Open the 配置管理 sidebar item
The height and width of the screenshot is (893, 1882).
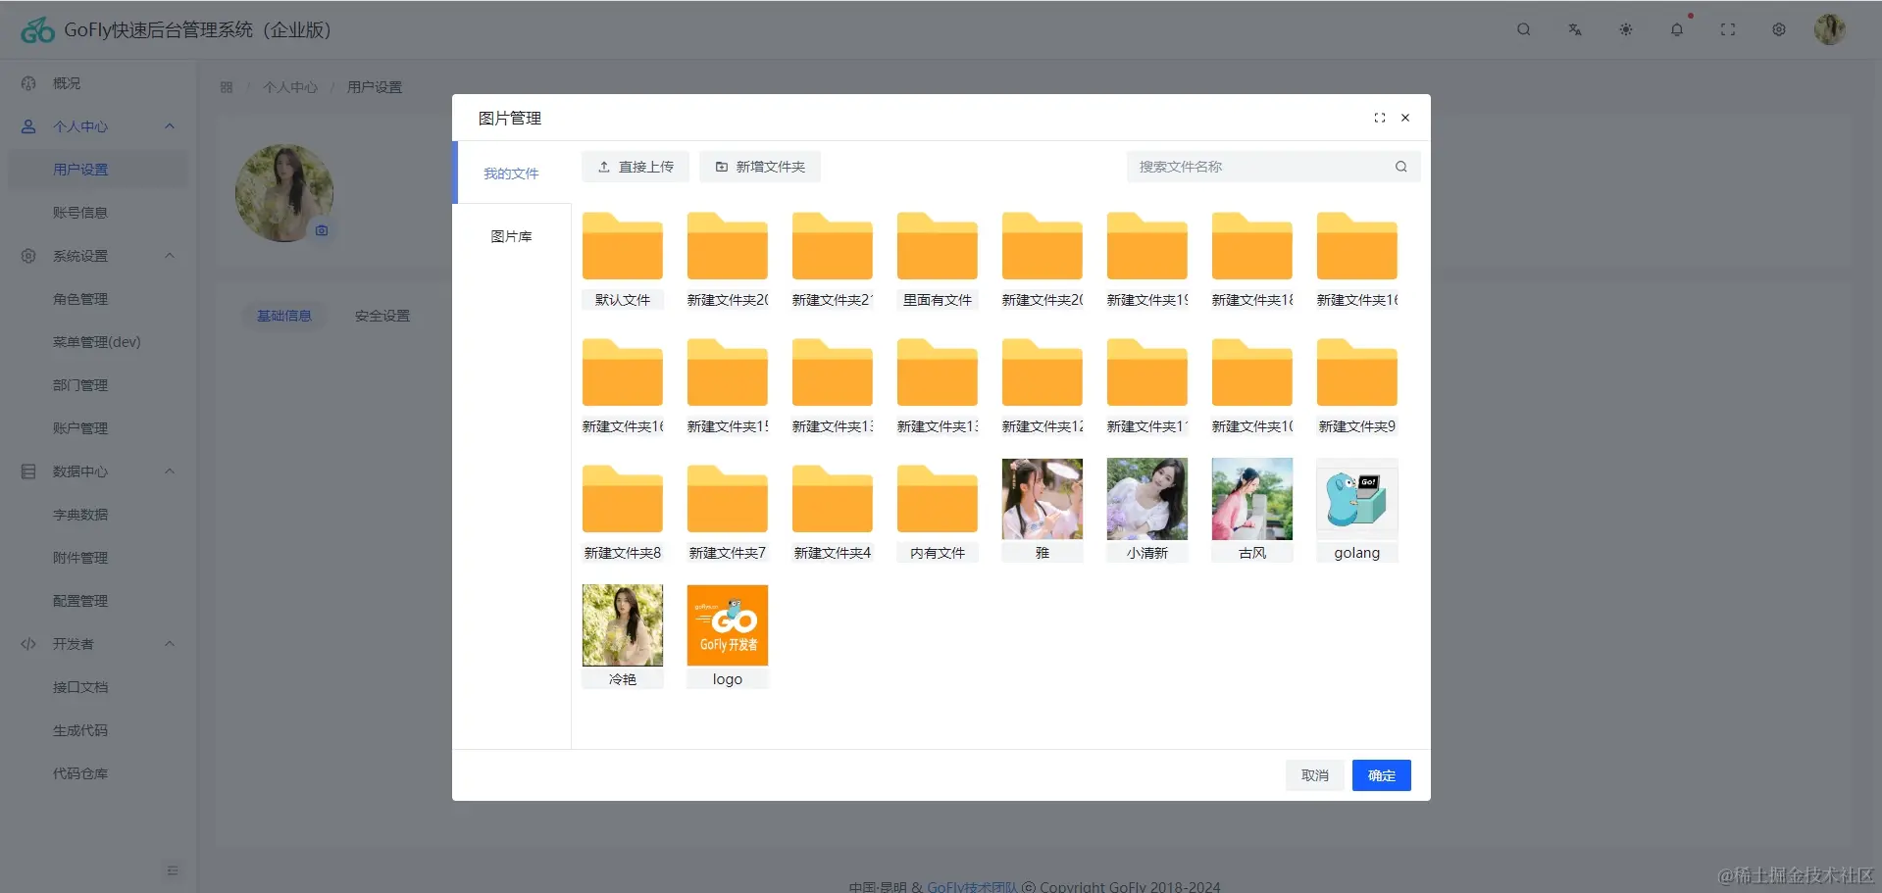[x=98, y=601]
